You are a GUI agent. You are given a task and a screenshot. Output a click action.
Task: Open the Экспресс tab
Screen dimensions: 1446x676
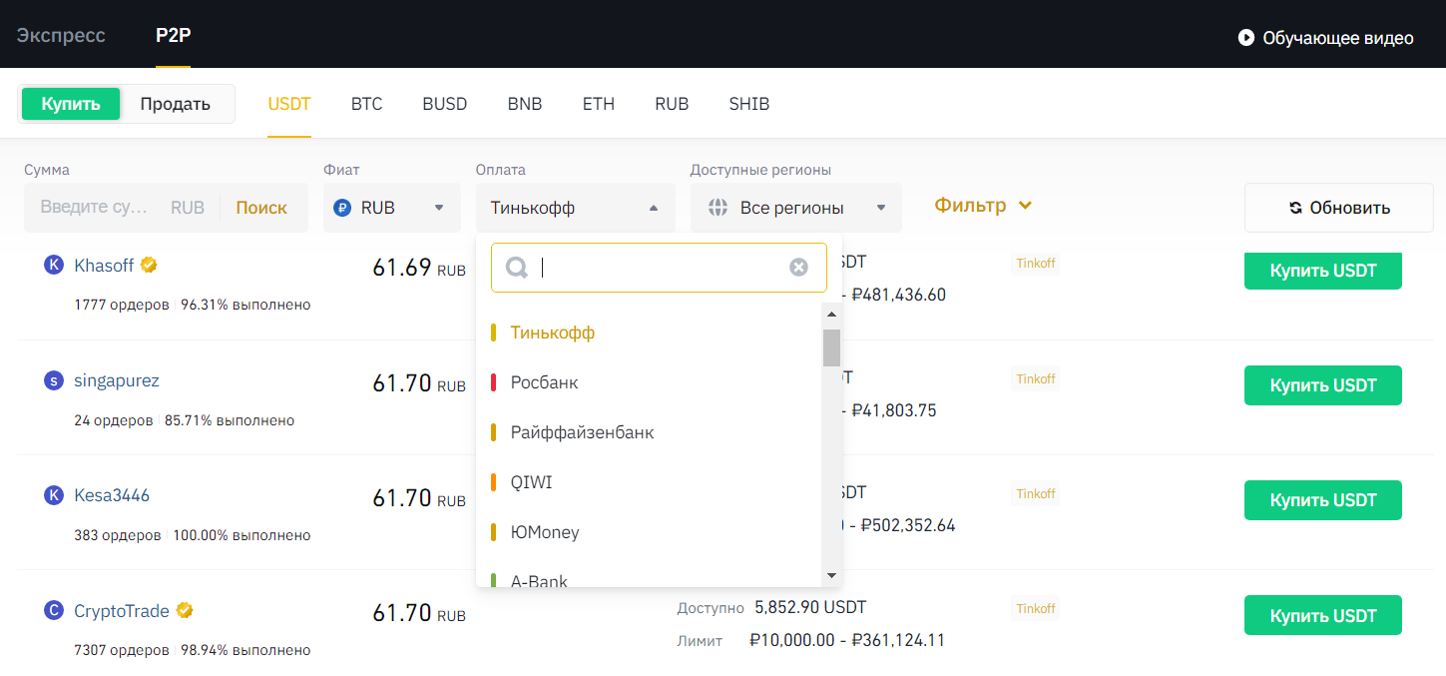pyautogui.click(x=61, y=36)
